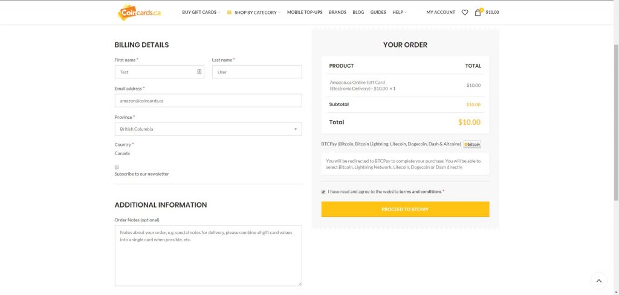Click the BTCPay payment method label
Viewport: 619px width, 295px height.
[391, 144]
